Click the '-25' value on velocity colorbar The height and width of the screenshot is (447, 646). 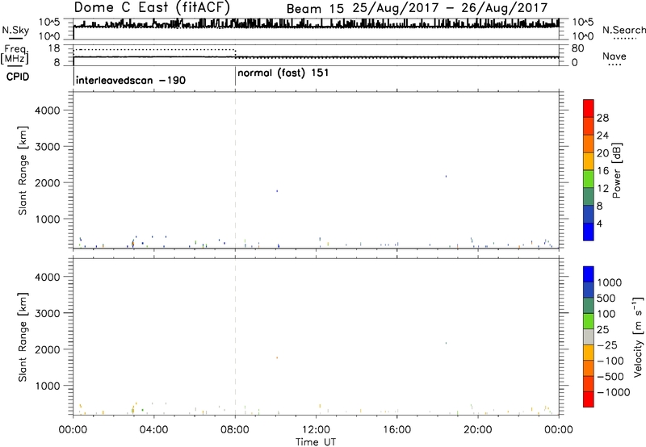click(x=607, y=345)
